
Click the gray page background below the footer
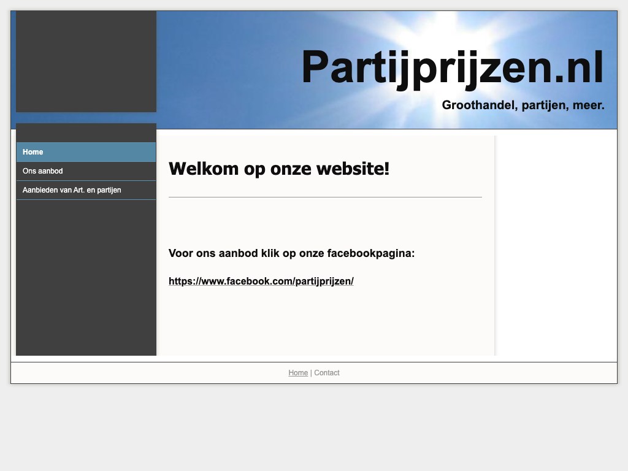coord(314,429)
